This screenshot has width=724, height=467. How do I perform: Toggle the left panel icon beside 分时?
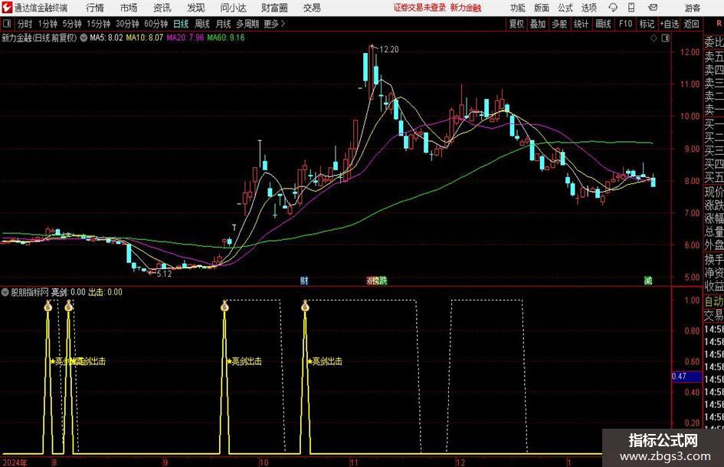pyautogui.click(x=7, y=24)
